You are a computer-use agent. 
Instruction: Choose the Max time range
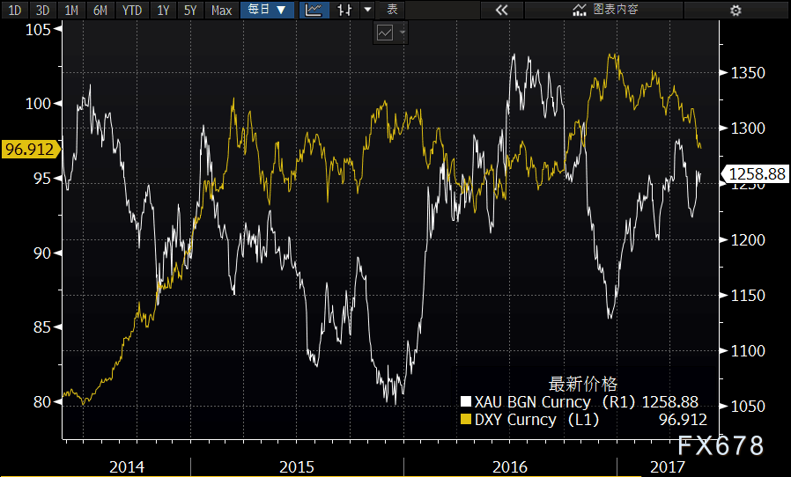(221, 10)
